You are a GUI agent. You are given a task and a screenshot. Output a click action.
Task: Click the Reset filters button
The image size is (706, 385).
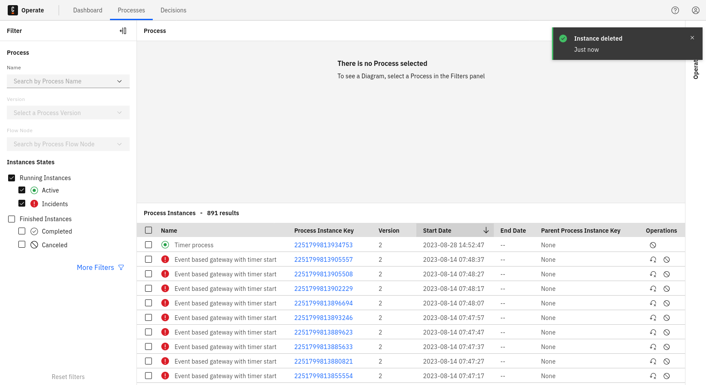68,376
